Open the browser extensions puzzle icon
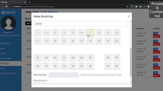Viewport: 163px width, 91px height. 148,7
